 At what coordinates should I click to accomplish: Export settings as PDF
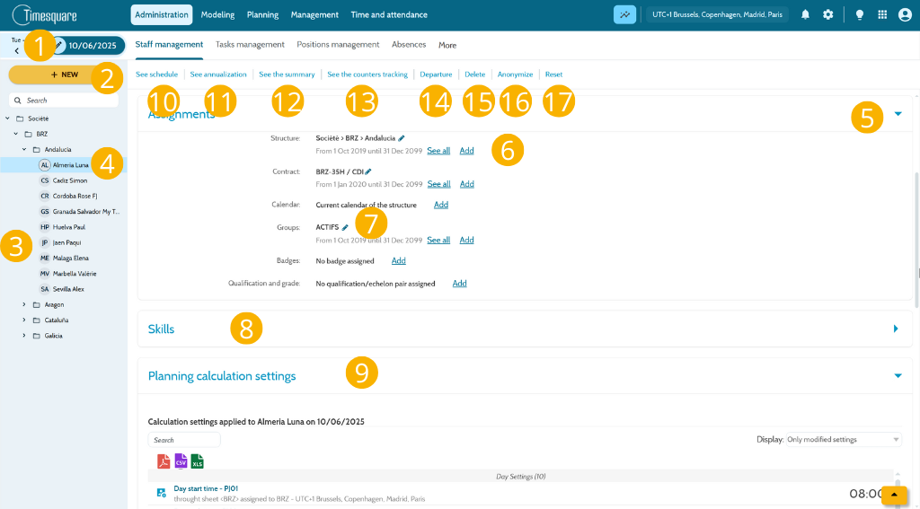point(164,461)
